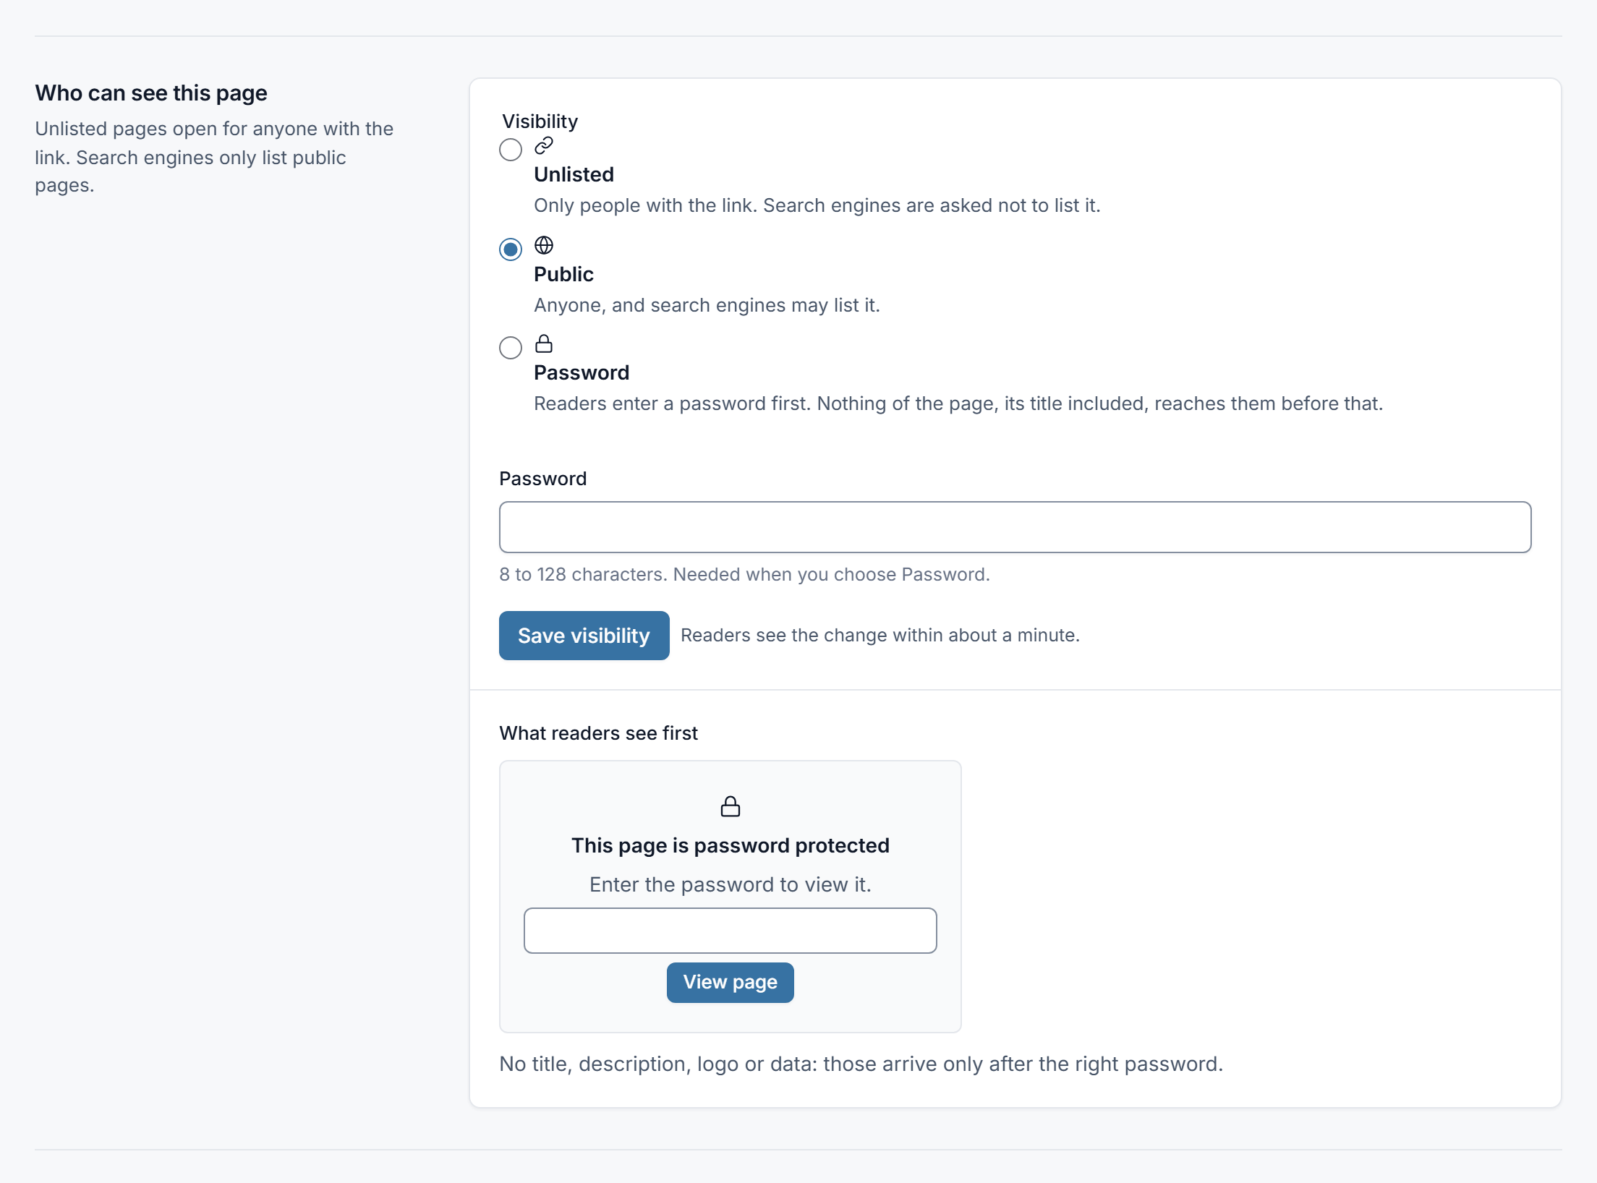Focus the preview card password field
This screenshot has width=1597, height=1183.
tap(731, 931)
